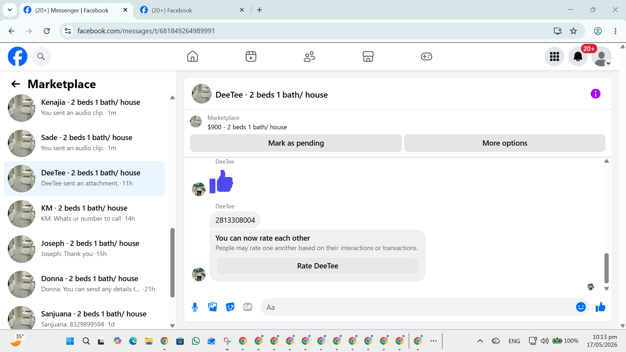Choose a GIF for the message
The width and height of the screenshot is (626, 352).
[x=248, y=307]
